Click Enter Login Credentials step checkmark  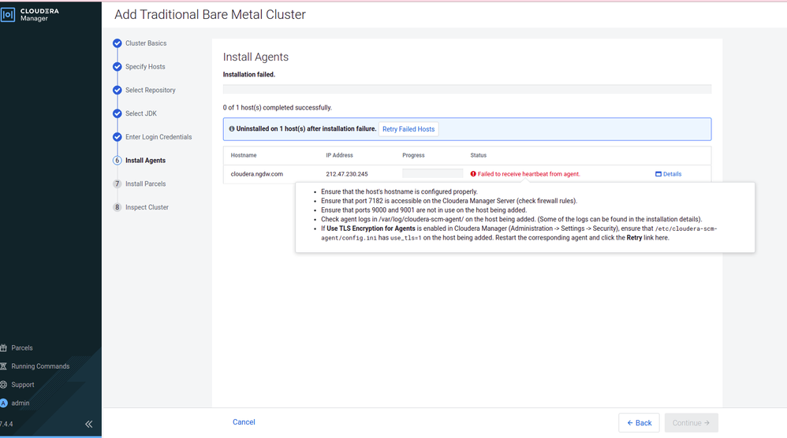point(117,137)
